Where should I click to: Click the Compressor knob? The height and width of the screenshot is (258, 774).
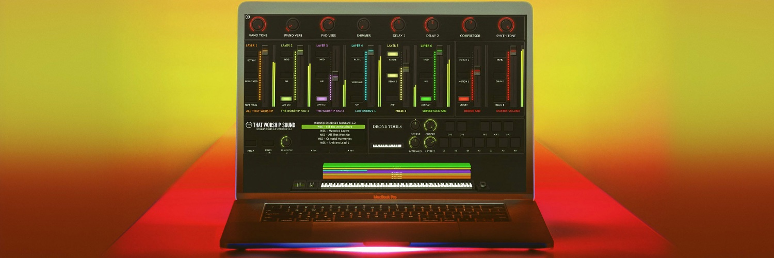coord(470,24)
